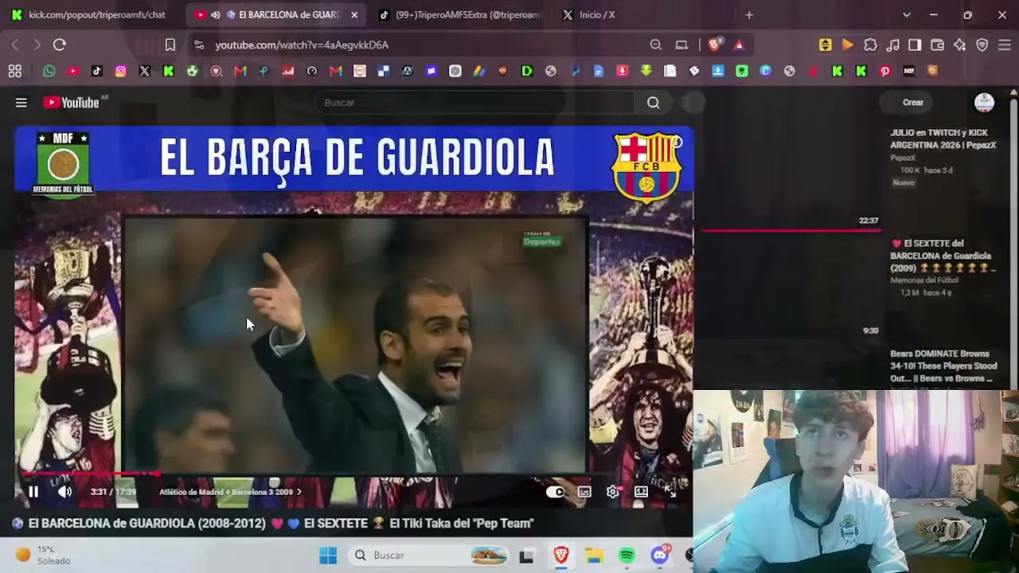Open the player settings gear

pyautogui.click(x=612, y=492)
